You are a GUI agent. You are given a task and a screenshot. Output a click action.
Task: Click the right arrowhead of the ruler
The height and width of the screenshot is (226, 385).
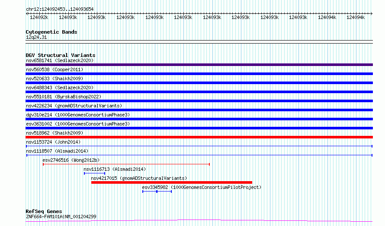pos(372,14)
